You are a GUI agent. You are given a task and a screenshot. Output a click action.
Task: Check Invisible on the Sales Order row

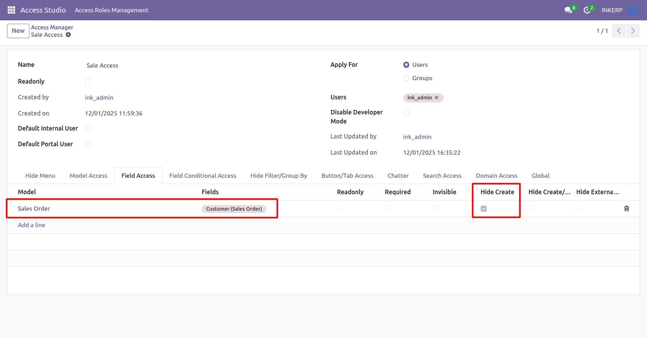pos(436,209)
